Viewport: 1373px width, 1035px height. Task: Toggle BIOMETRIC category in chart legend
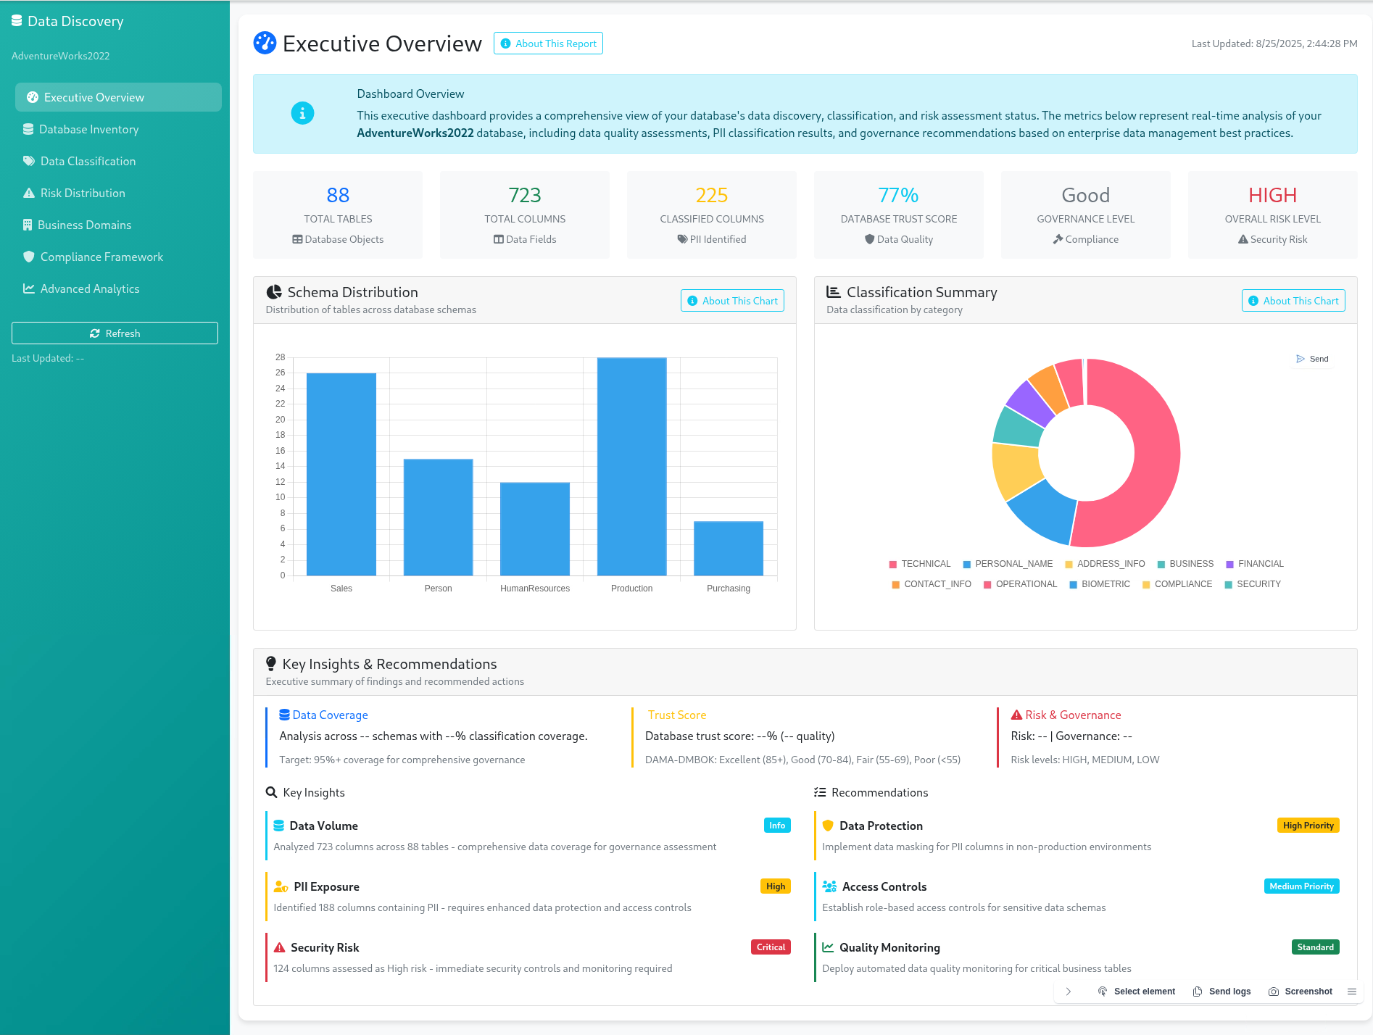pyautogui.click(x=1099, y=584)
